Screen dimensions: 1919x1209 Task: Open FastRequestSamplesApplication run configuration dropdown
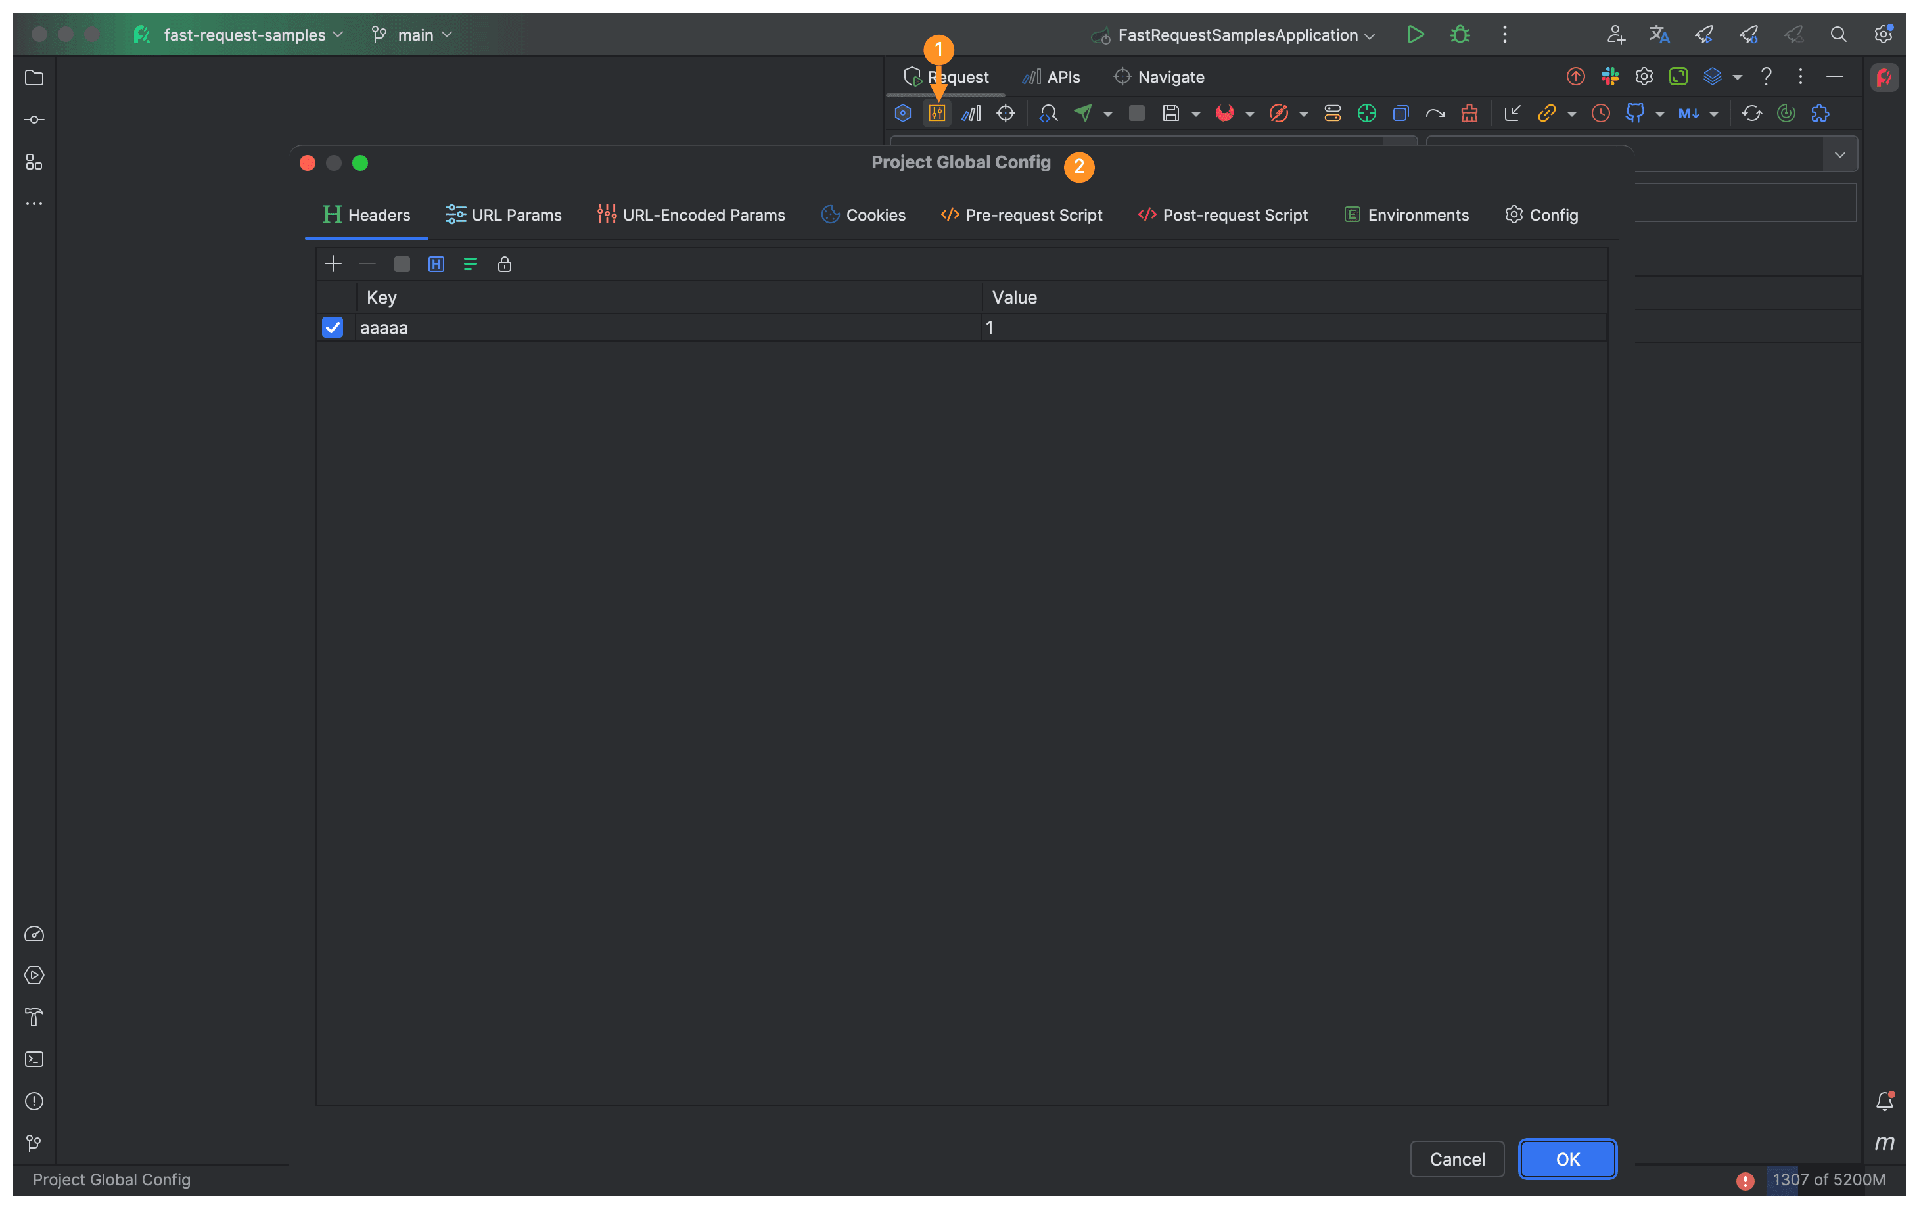[1237, 35]
